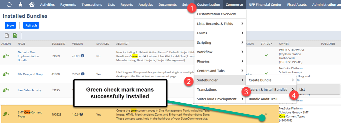Open the Lists menu
The width and height of the screenshot is (341, 123).
coord(111,4)
